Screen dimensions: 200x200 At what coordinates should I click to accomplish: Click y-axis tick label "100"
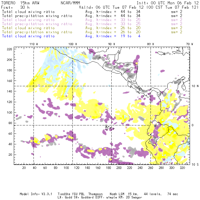pos(9,112)
